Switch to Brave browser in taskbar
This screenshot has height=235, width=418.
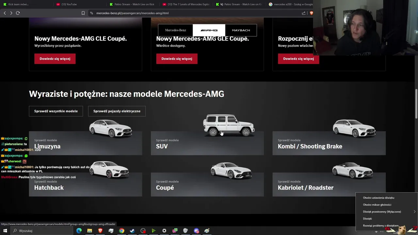point(100,231)
